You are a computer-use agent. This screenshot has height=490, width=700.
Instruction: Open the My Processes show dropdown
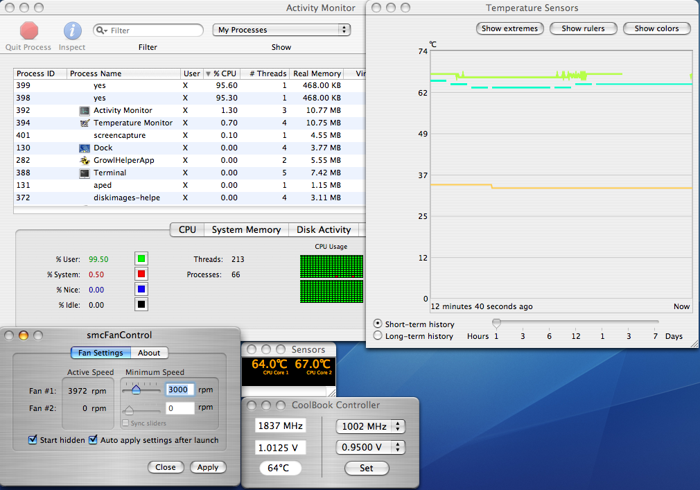point(281,30)
